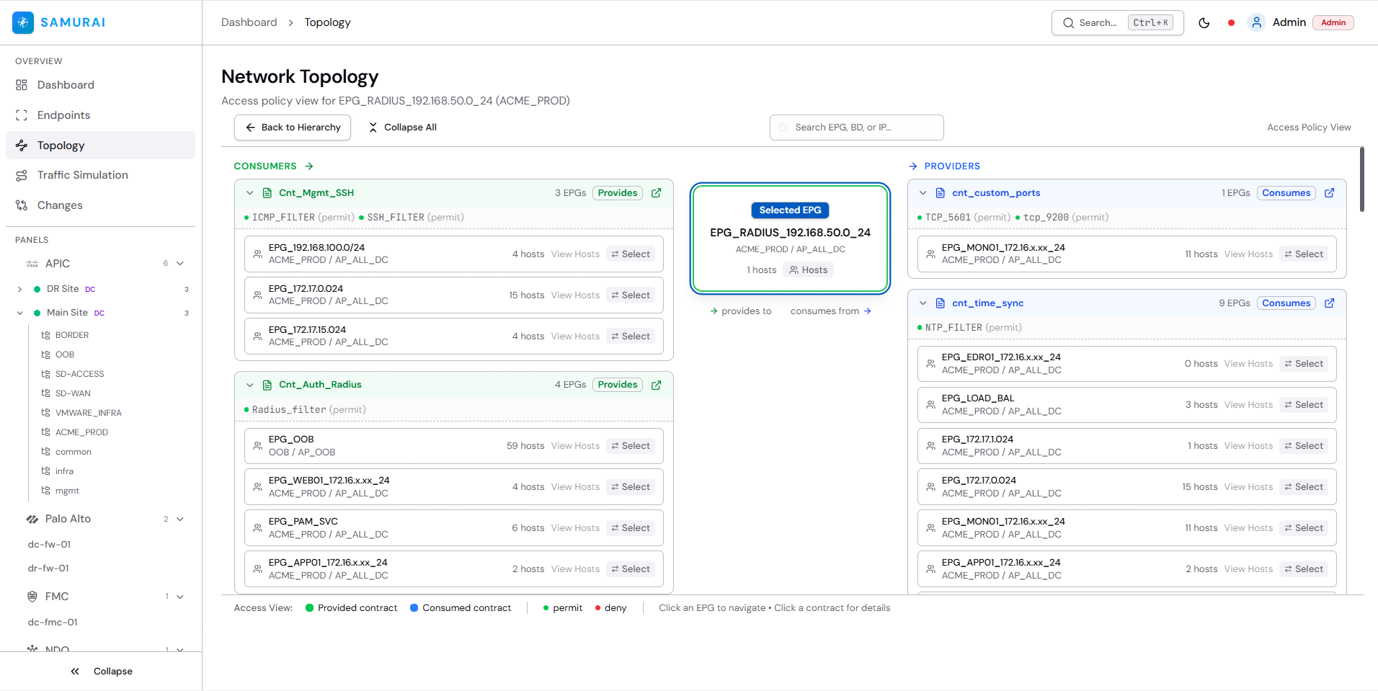This screenshot has height=691, width=1378.
Task: Show Hosts for the selected EPG
Action: pos(808,269)
